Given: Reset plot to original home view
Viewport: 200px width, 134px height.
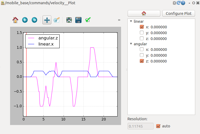Looking at the screenshot, I should (x=15, y=20).
